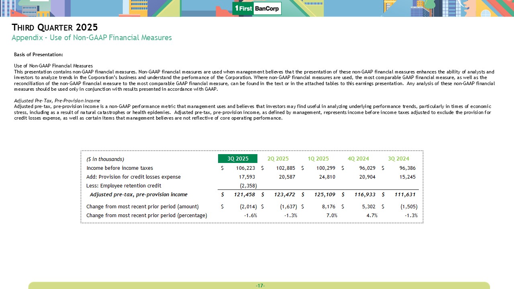Click the ($ in thousands) table caption
The width and height of the screenshot is (514, 289).
point(105,159)
